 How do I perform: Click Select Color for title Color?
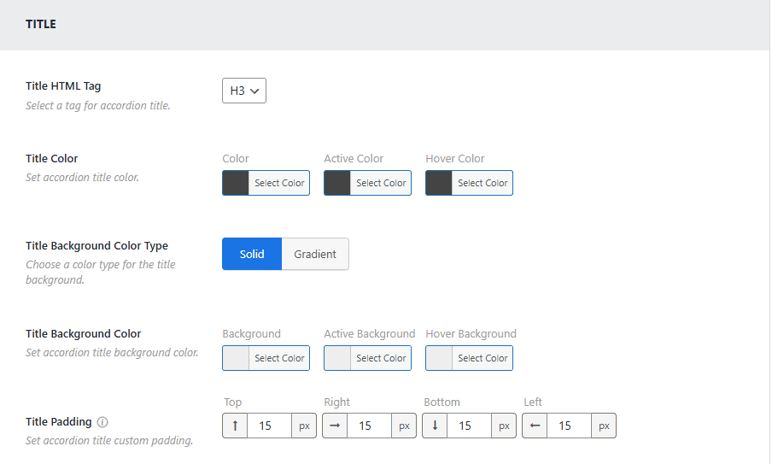pyautogui.click(x=279, y=183)
